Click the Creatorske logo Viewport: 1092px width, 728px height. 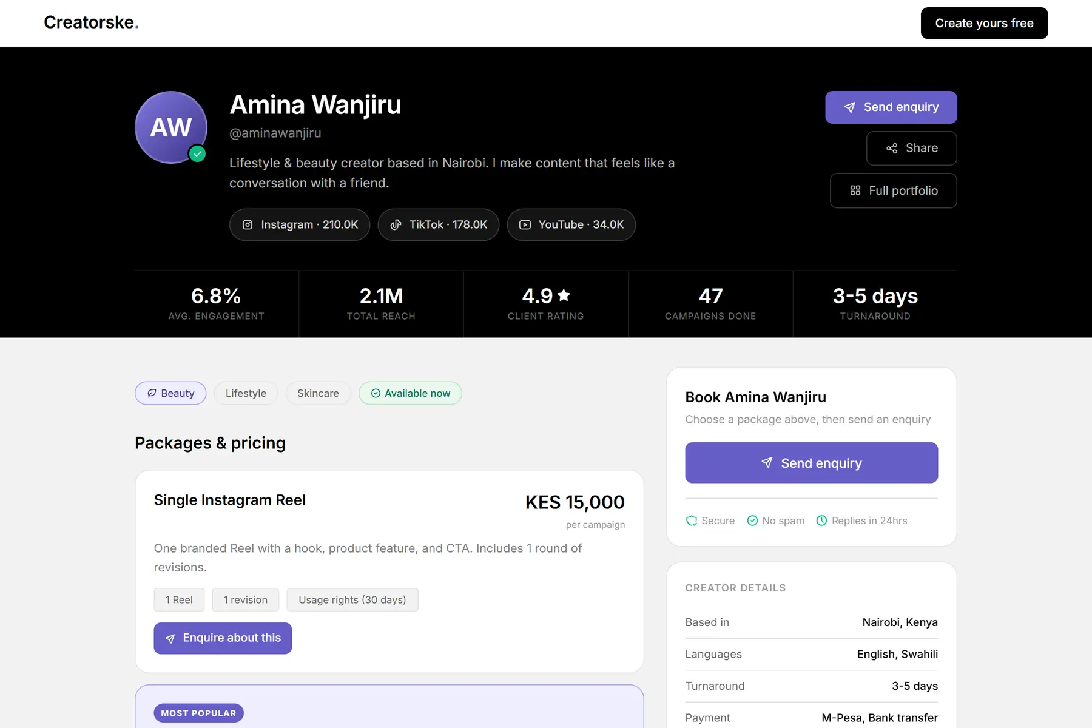point(91,22)
